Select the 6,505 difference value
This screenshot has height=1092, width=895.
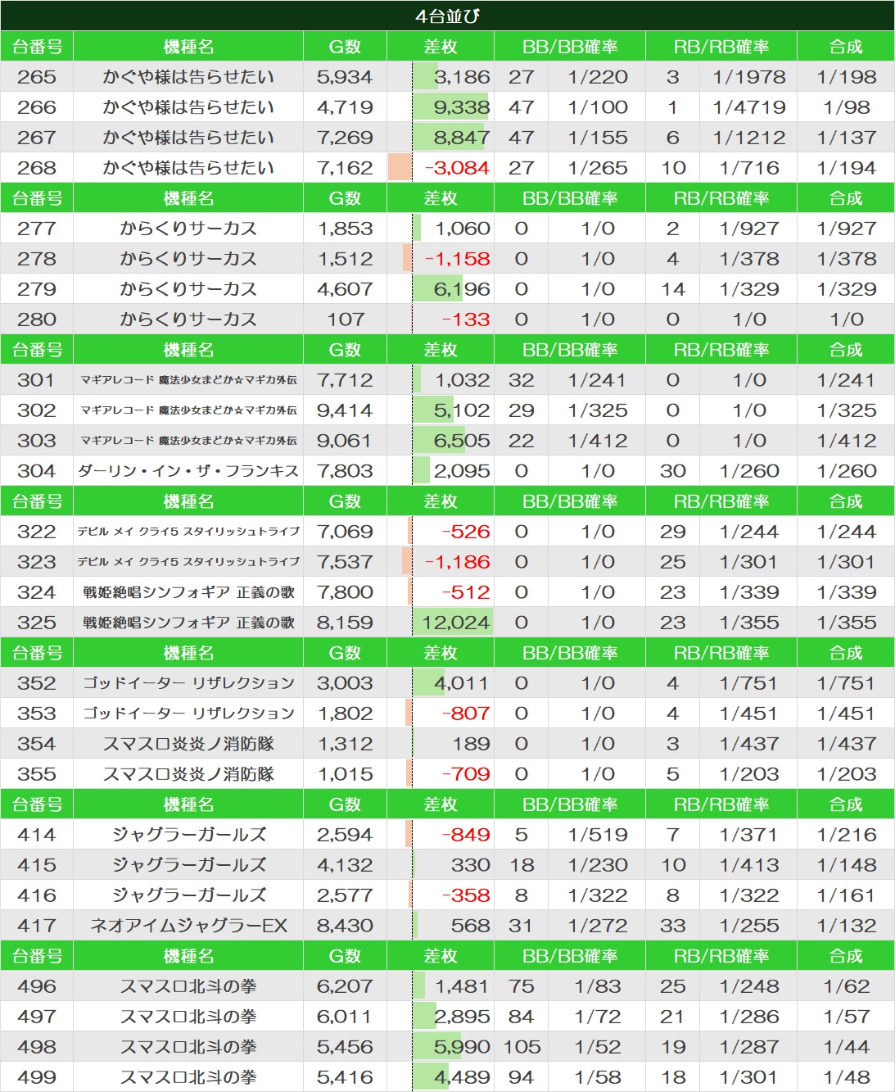point(462,441)
